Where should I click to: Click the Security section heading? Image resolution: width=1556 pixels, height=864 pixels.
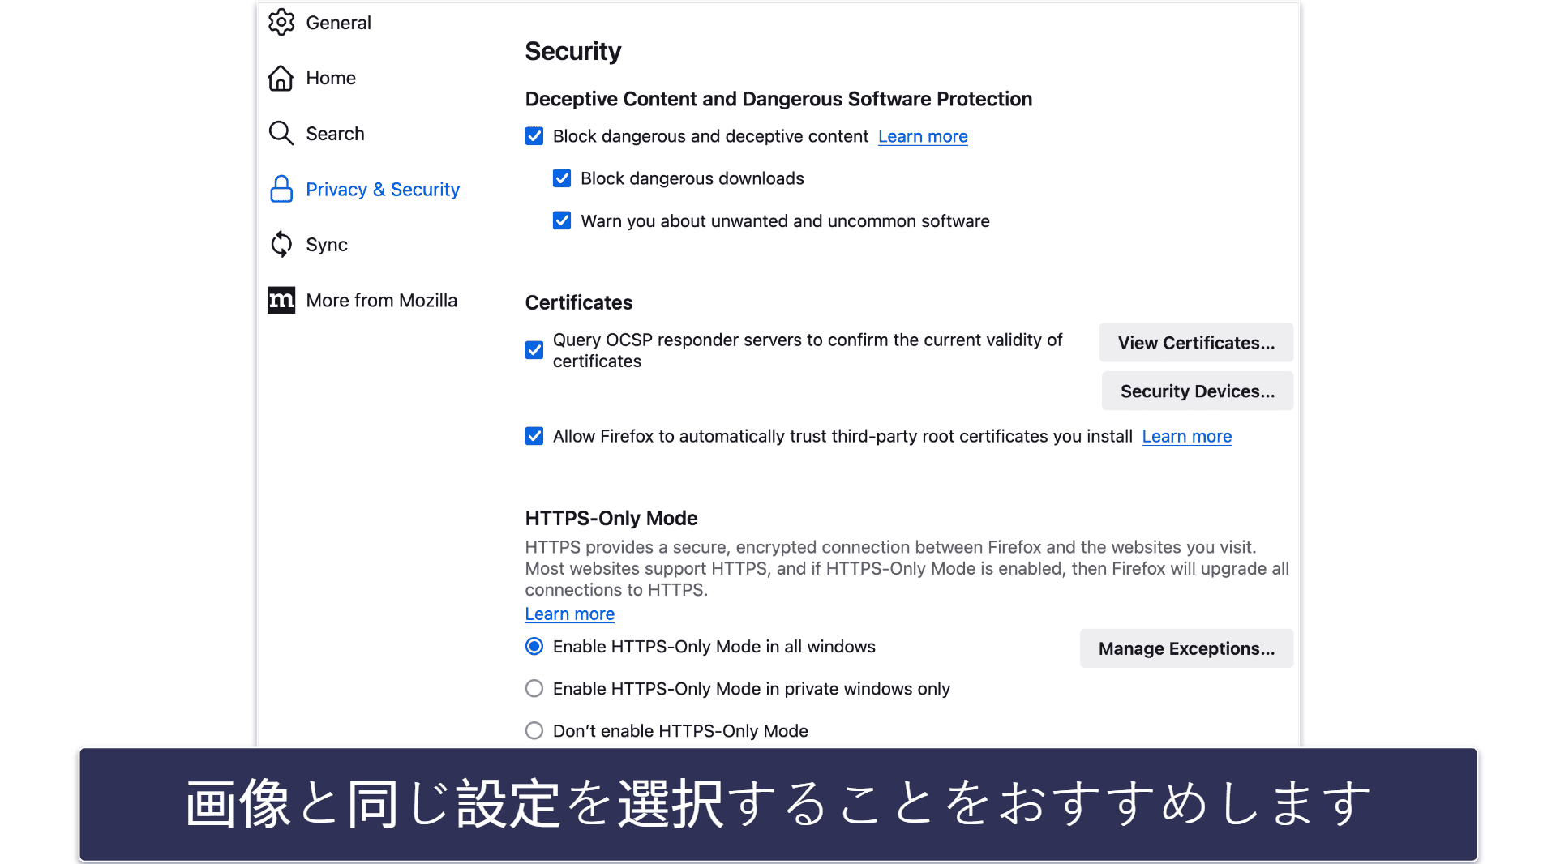(x=572, y=51)
